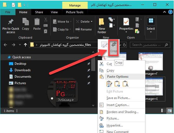The image size is (174, 133).
Task: Click the scissors Cut icon in ribbon
Action: coord(46,19)
